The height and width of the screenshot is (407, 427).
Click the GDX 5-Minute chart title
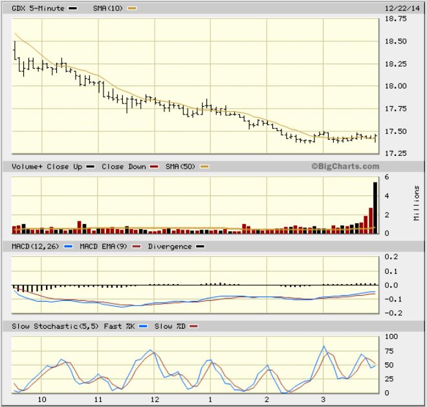click(x=38, y=8)
